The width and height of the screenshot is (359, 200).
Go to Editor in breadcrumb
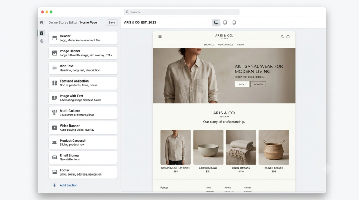coord(73,23)
